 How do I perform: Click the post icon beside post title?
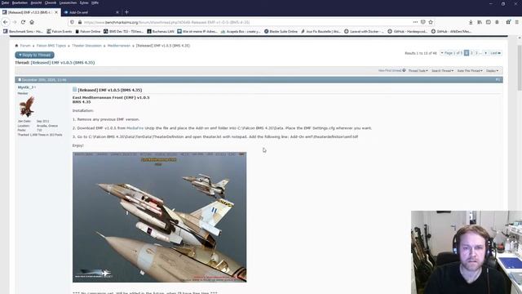tap(74, 90)
